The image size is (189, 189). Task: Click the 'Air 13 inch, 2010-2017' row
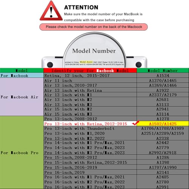point(90,85)
